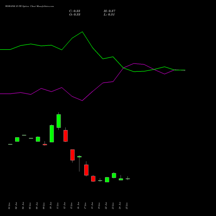Click the lowest trough of the purple indicator line
The image size is (216, 216).
(x=82, y=101)
